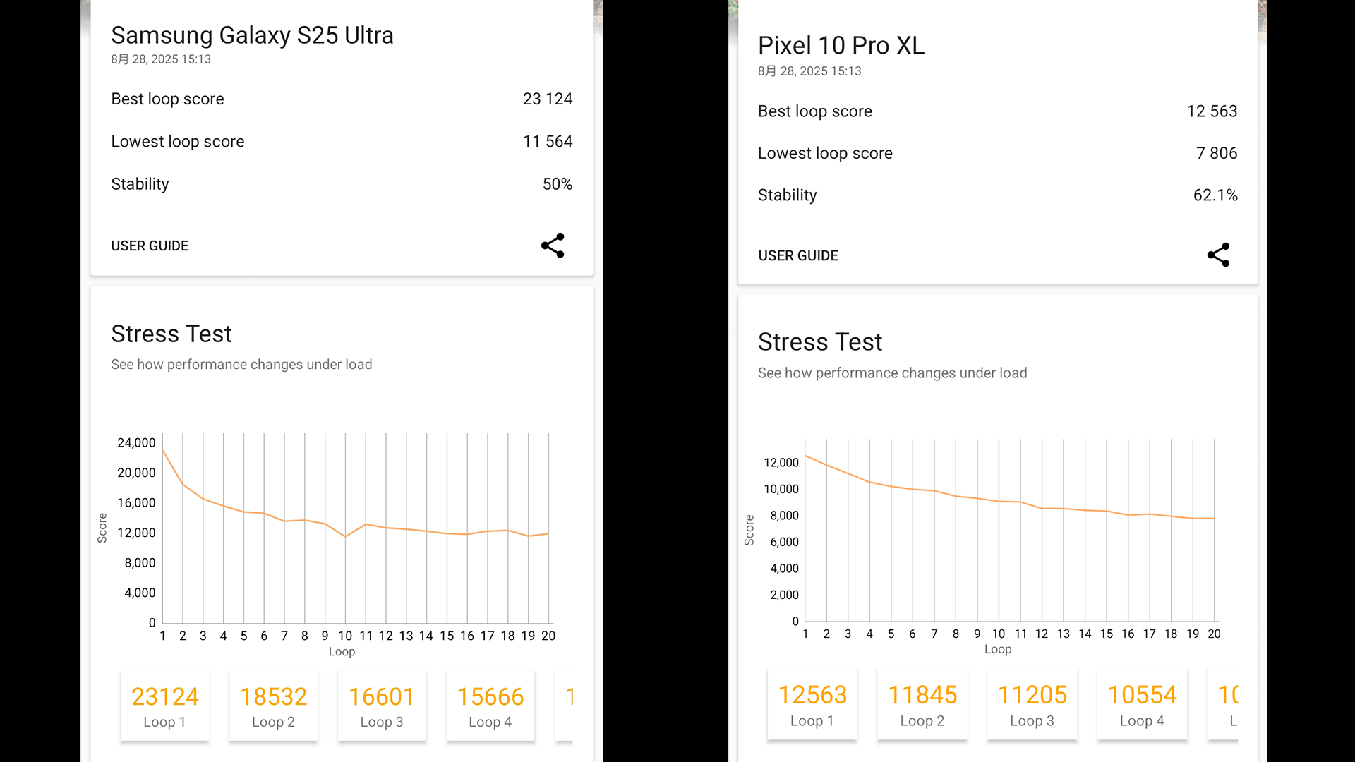The width and height of the screenshot is (1355, 762).
Task: Click the Samsung card's Best loop score label
Action: tap(167, 99)
